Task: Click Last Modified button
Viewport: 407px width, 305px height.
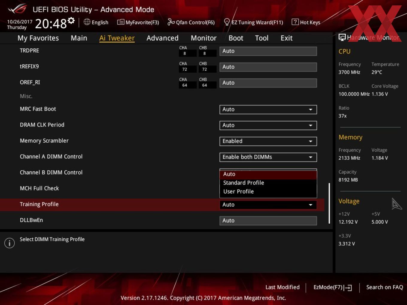Action: (283, 287)
